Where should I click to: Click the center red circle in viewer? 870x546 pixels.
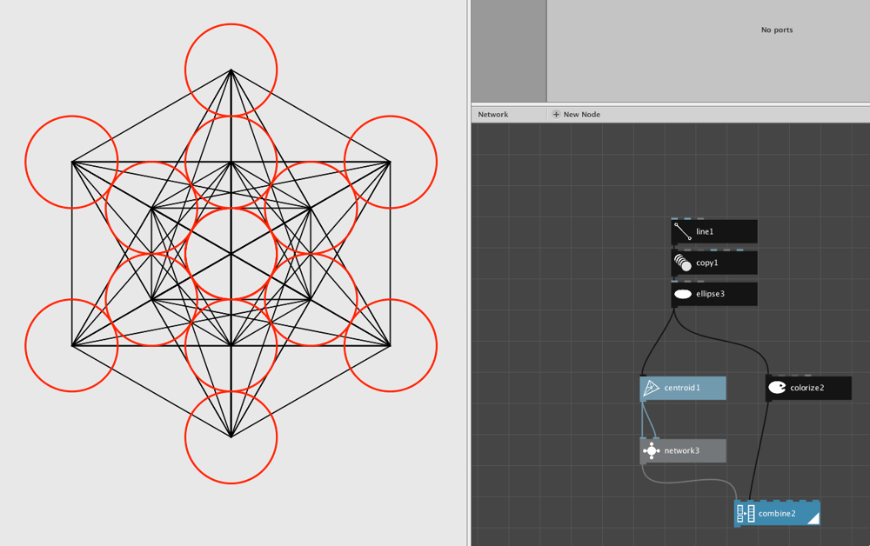tap(231, 254)
